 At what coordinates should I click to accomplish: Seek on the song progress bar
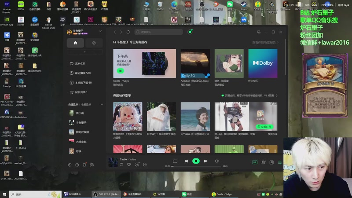pyautogui.click(x=196, y=166)
